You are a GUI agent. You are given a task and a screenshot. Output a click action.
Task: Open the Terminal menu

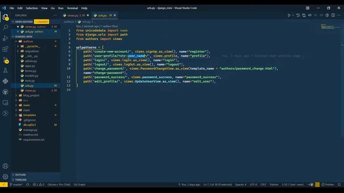(x=73, y=8)
